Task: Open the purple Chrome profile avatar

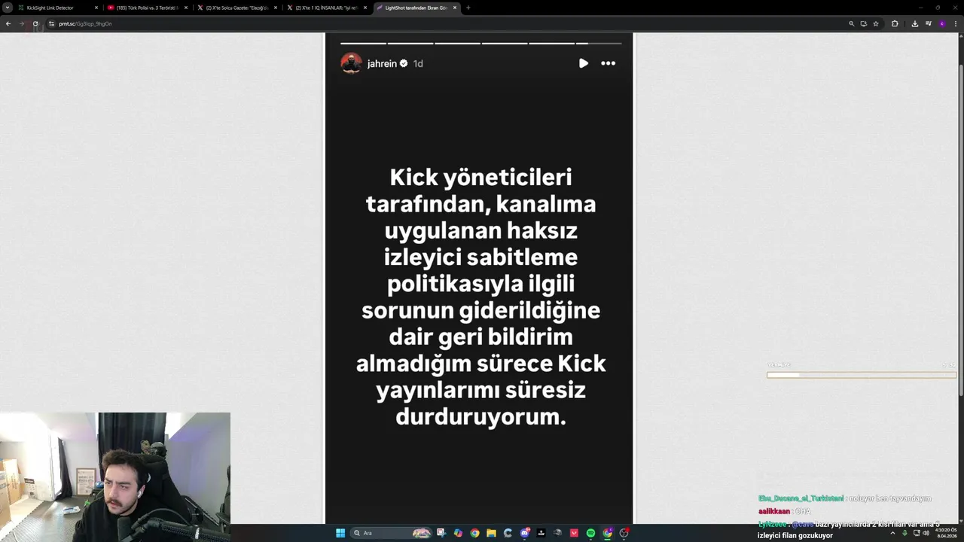Action: pos(941,23)
